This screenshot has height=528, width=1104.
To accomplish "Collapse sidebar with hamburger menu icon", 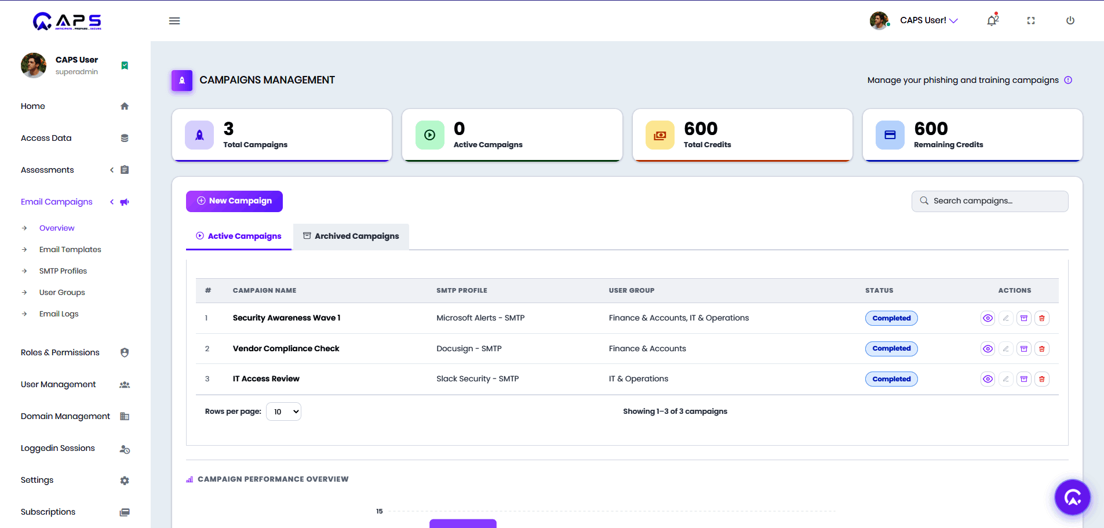I will coord(174,21).
